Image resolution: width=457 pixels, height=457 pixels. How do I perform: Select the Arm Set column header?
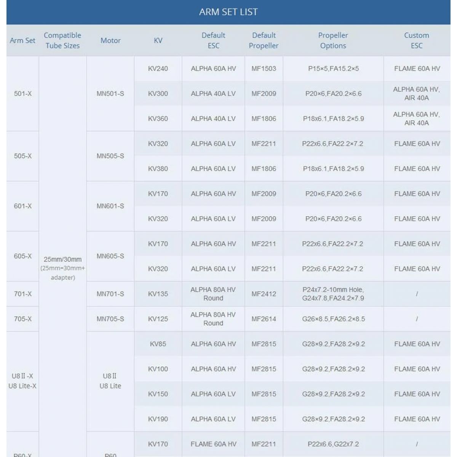tap(22, 40)
